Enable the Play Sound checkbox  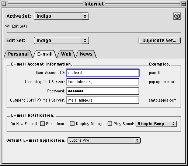110,124
